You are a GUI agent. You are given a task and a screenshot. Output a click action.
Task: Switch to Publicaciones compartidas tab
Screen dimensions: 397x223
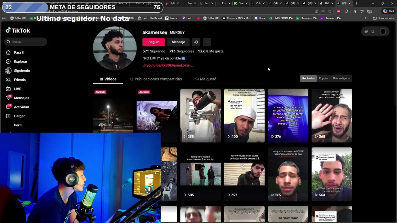tap(156, 79)
